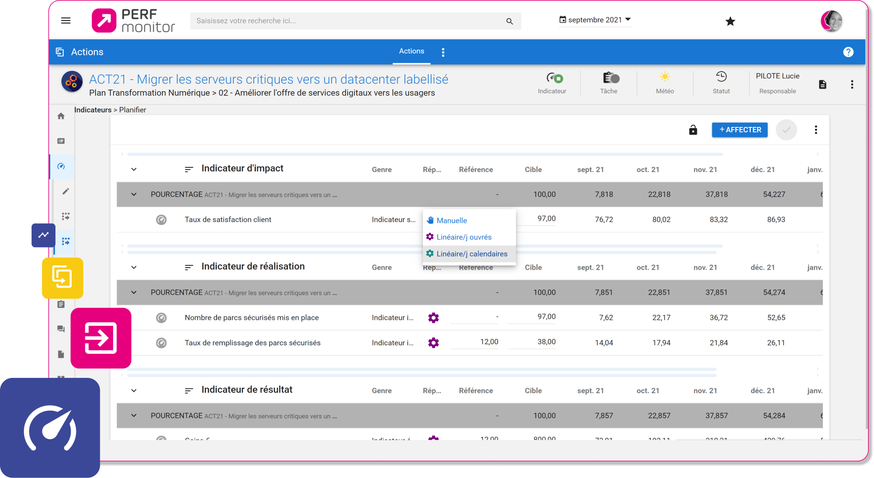The image size is (874, 478).
Task: Collapse the Indicateur d'impact section
Action: [x=134, y=169]
